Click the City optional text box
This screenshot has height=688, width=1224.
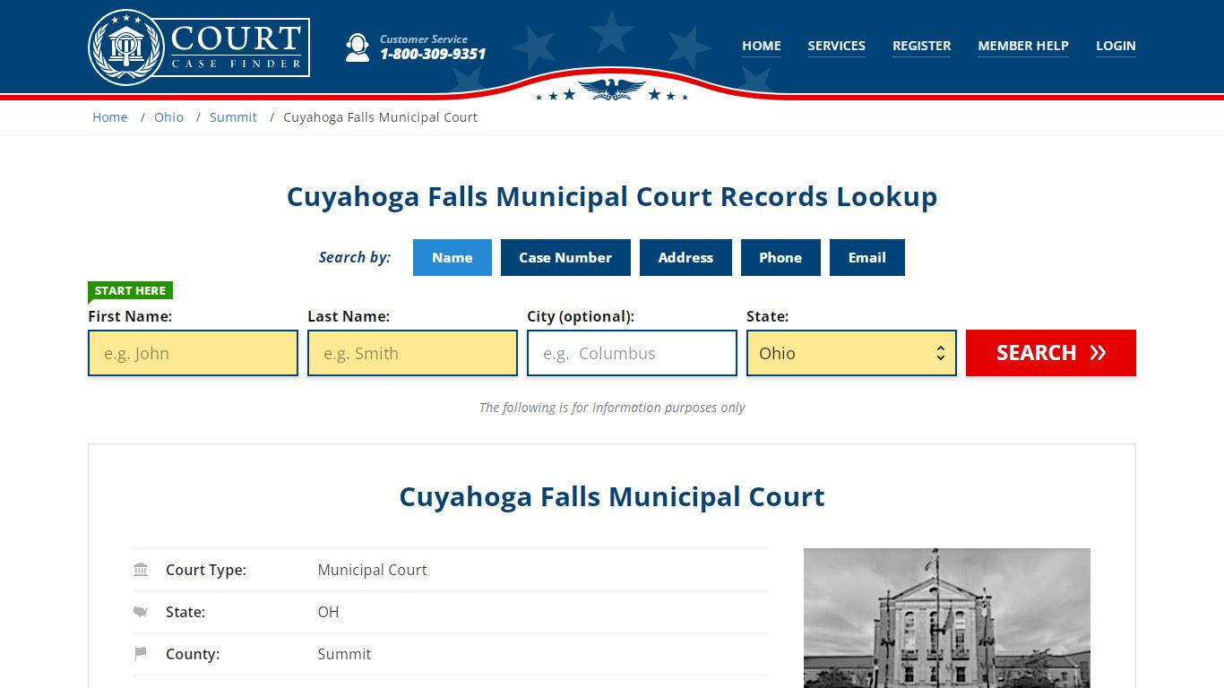[632, 353]
